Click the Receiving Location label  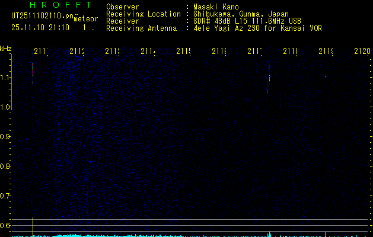pos(144,14)
